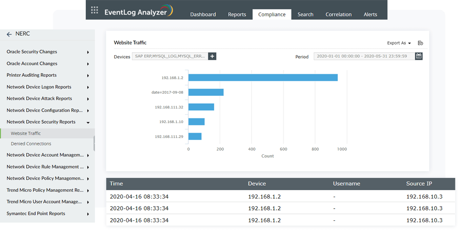Click the Period date range field

point(364,56)
